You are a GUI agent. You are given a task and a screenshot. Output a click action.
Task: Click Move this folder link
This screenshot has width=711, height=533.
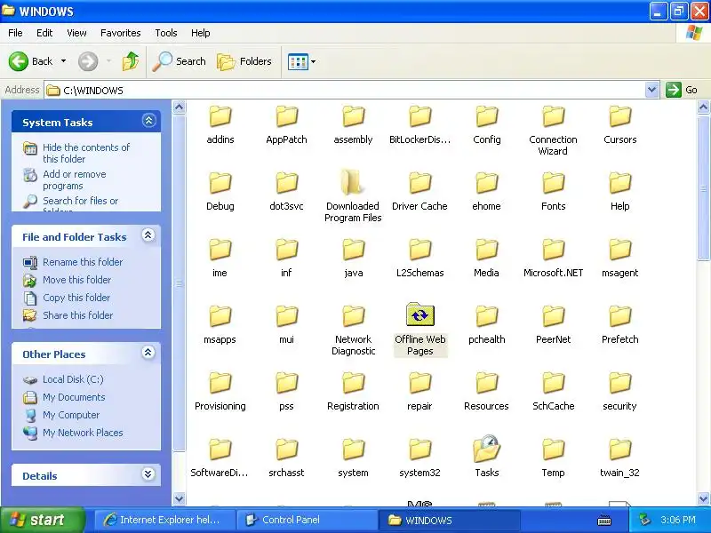76,280
